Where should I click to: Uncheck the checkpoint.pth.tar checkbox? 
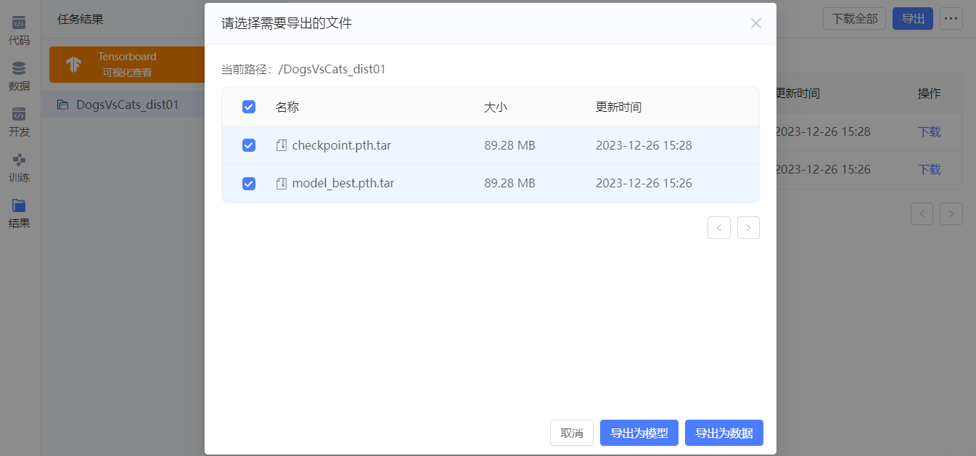249,145
